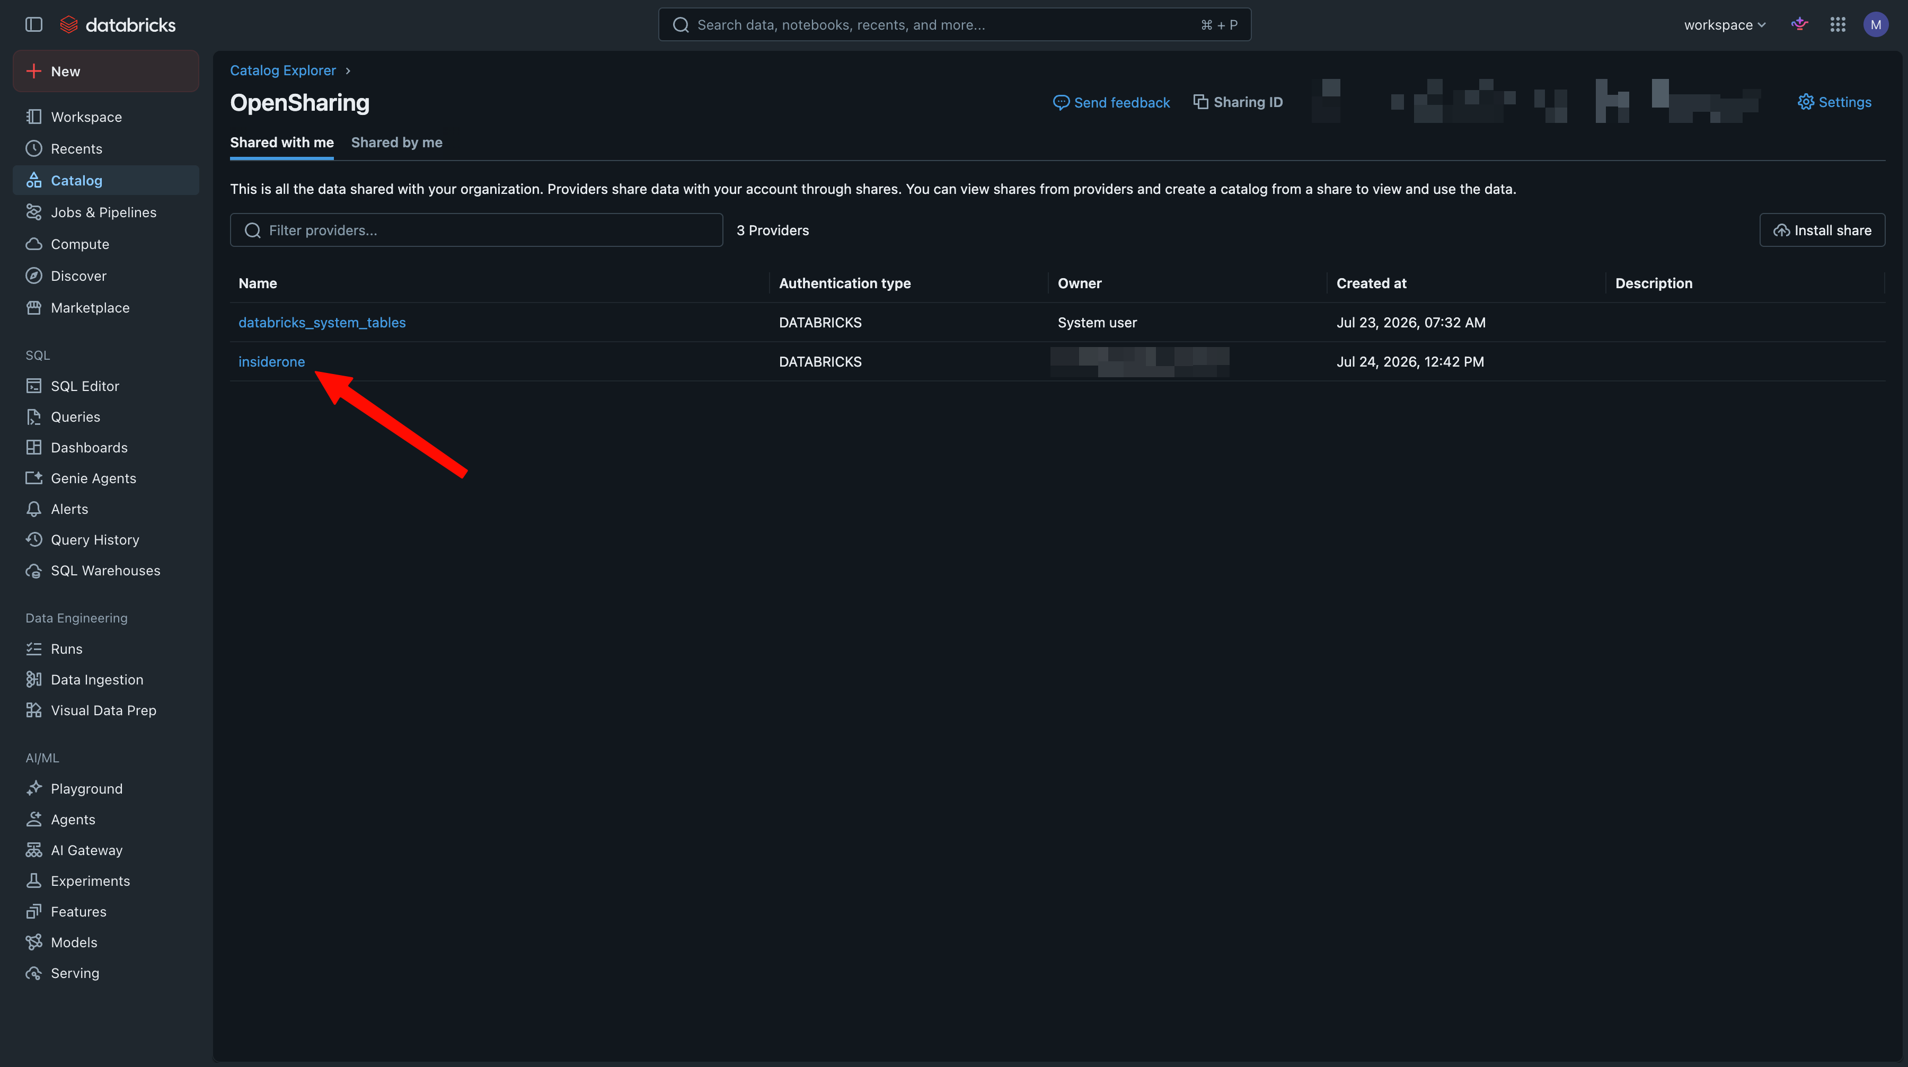Open the Databricks Assistant sparkle icon
Image resolution: width=1908 pixels, height=1067 pixels.
[1799, 24]
